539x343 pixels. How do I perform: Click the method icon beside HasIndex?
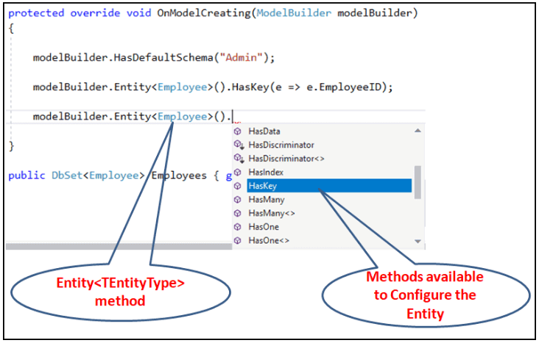click(238, 172)
